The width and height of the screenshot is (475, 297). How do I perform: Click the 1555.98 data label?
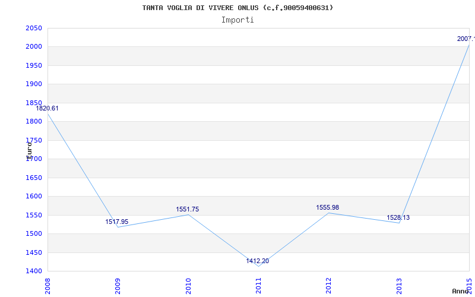point(328,207)
